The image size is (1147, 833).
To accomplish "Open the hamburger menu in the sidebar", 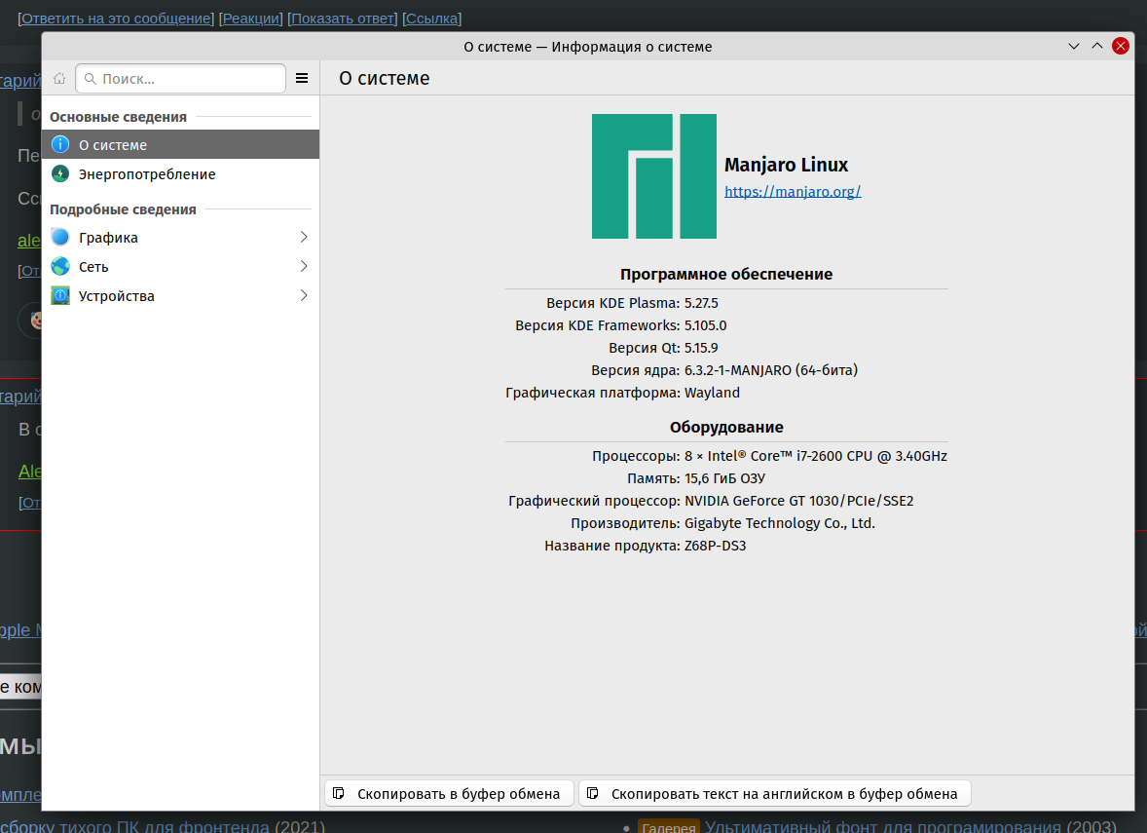I will coord(302,78).
